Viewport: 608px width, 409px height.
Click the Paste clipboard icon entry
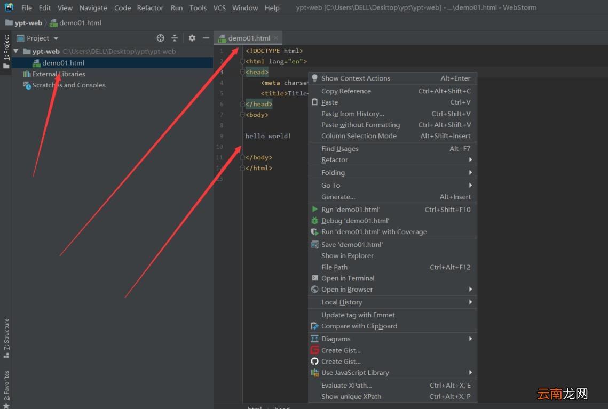[314, 102]
